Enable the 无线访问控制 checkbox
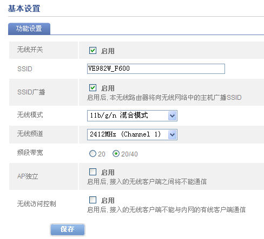 coord(93,200)
